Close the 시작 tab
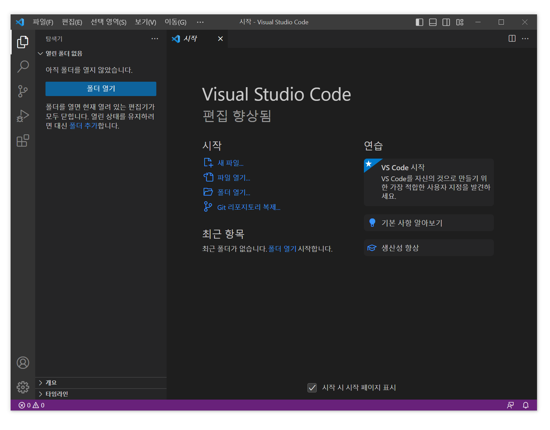 coord(221,39)
